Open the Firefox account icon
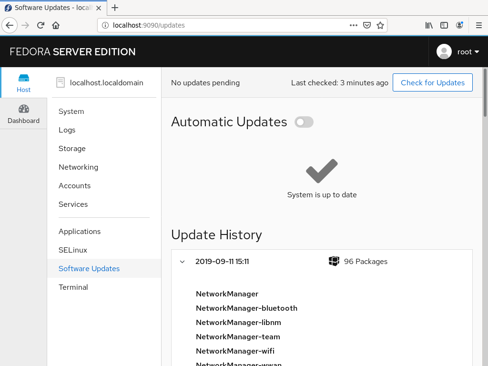The height and width of the screenshot is (366, 488). point(459,25)
